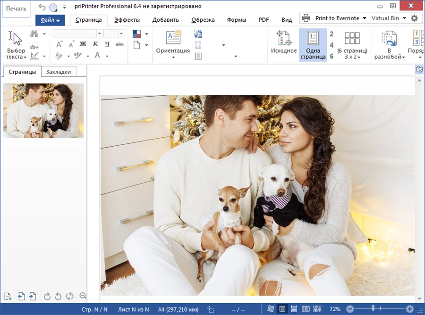Open the 3 x 2 pages grid dropdown
The width and height of the screenshot is (425, 315).
click(x=352, y=45)
